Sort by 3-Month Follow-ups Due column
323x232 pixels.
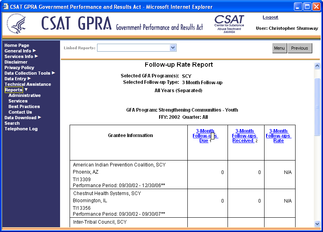[x=205, y=135]
